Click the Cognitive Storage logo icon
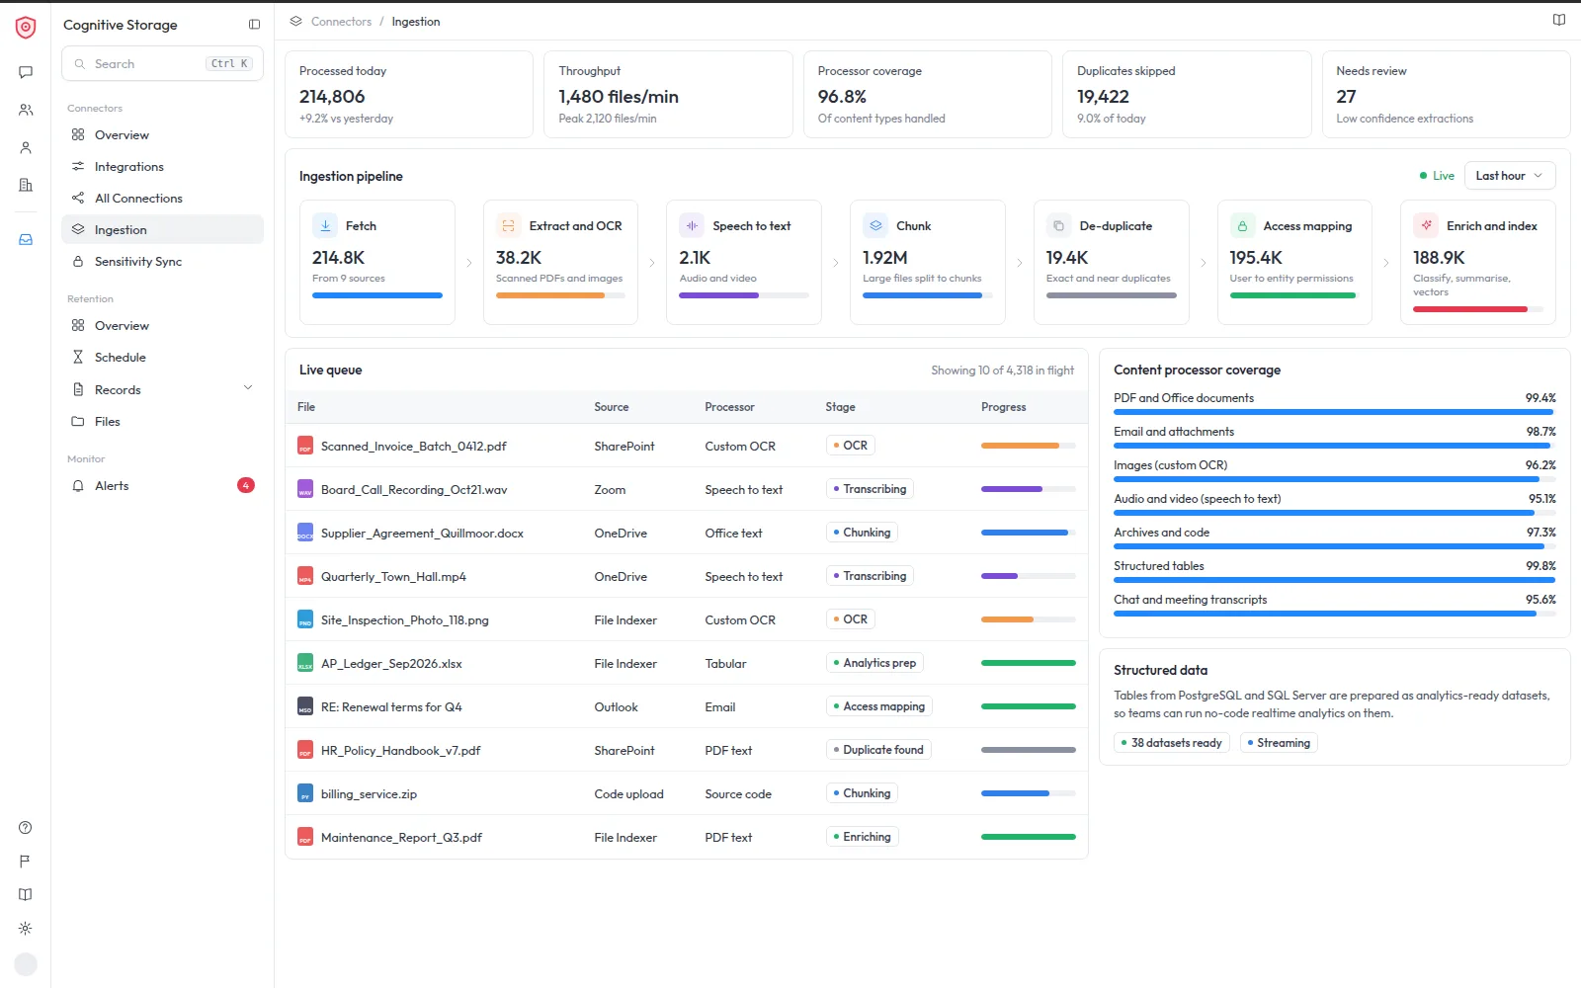This screenshot has height=988, width=1581. point(26,28)
